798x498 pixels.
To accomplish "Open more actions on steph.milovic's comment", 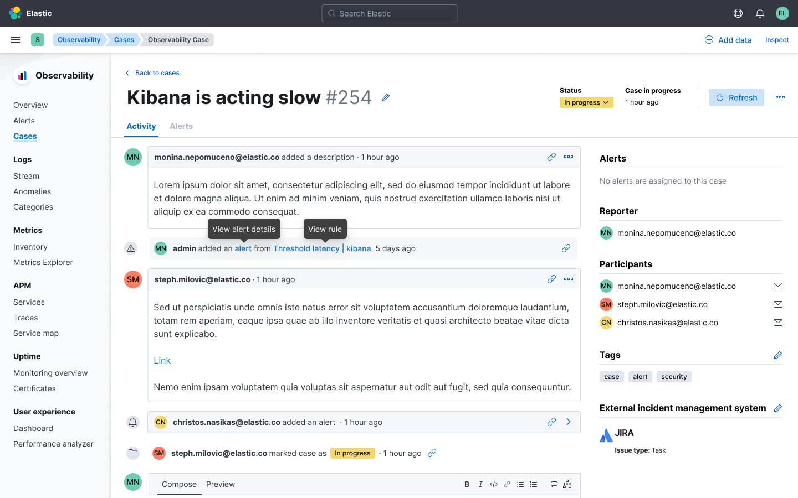I will coord(569,279).
